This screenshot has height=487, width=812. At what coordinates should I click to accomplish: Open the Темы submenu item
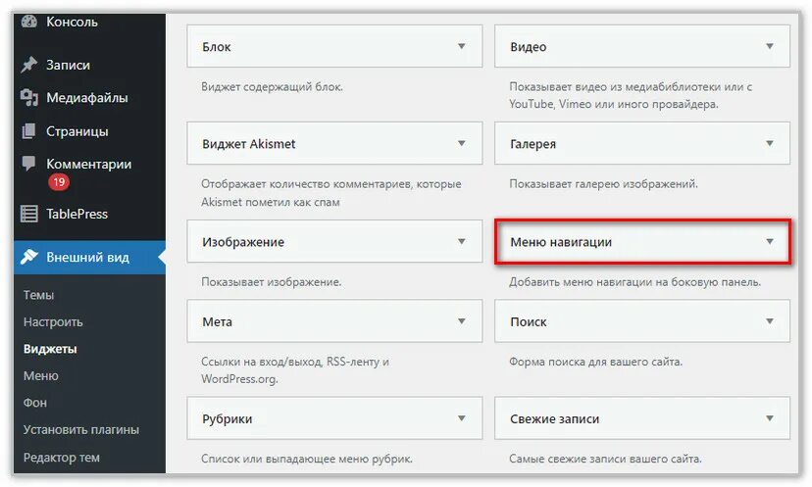tap(39, 295)
